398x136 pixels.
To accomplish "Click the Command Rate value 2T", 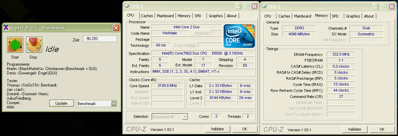I will click(341, 96).
